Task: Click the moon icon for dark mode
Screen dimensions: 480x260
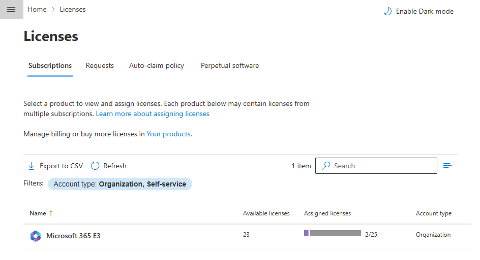Action: (x=387, y=11)
